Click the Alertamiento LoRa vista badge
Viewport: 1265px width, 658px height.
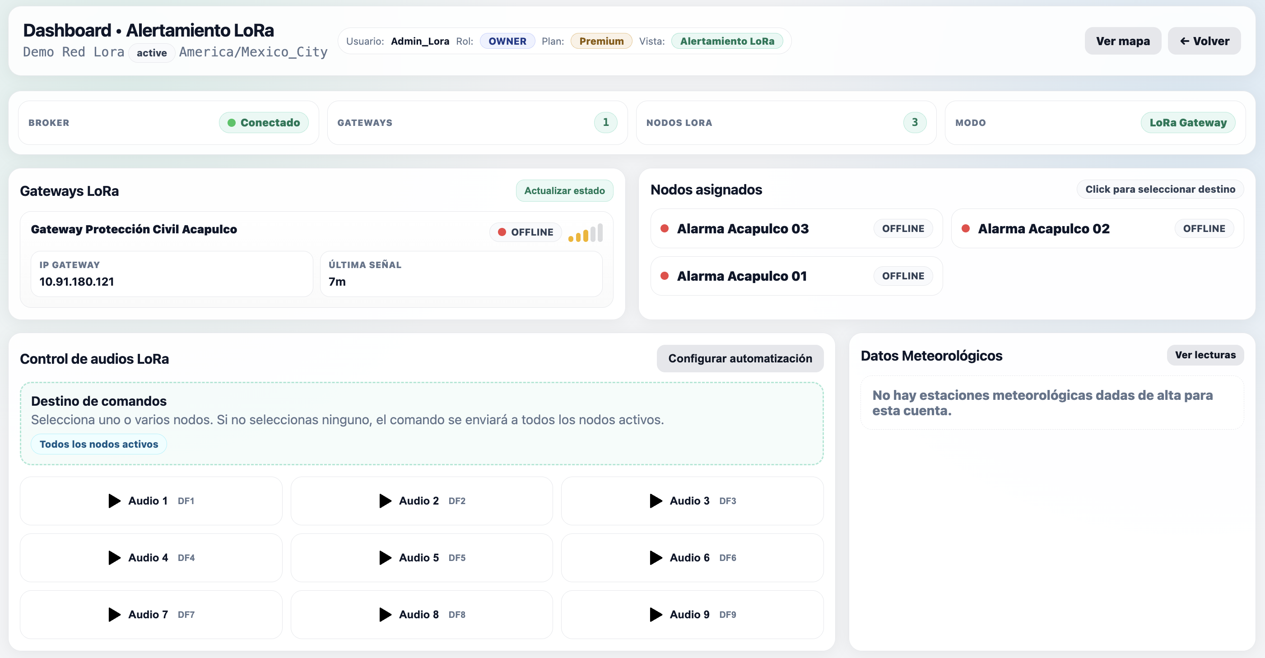click(727, 41)
